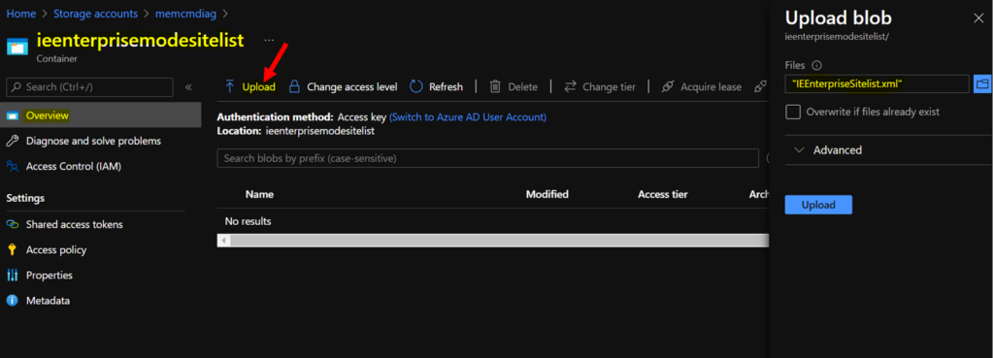Sort by the Name column header
994x358 pixels.
click(259, 194)
